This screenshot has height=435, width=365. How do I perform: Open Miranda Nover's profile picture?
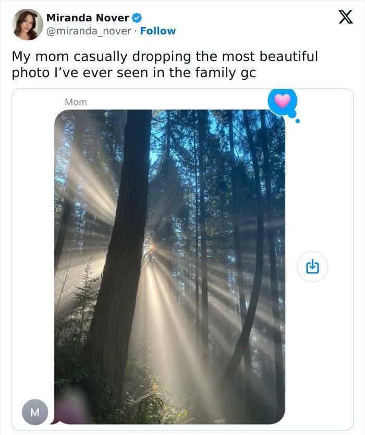pyautogui.click(x=27, y=24)
